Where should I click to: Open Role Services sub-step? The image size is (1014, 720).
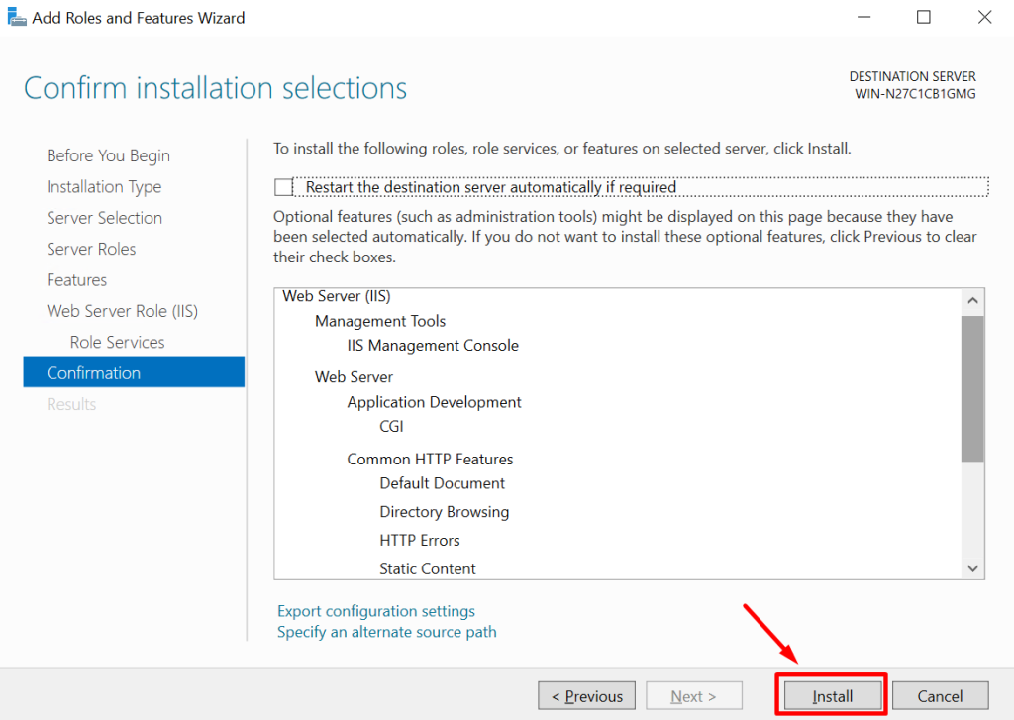[x=117, y=342]
